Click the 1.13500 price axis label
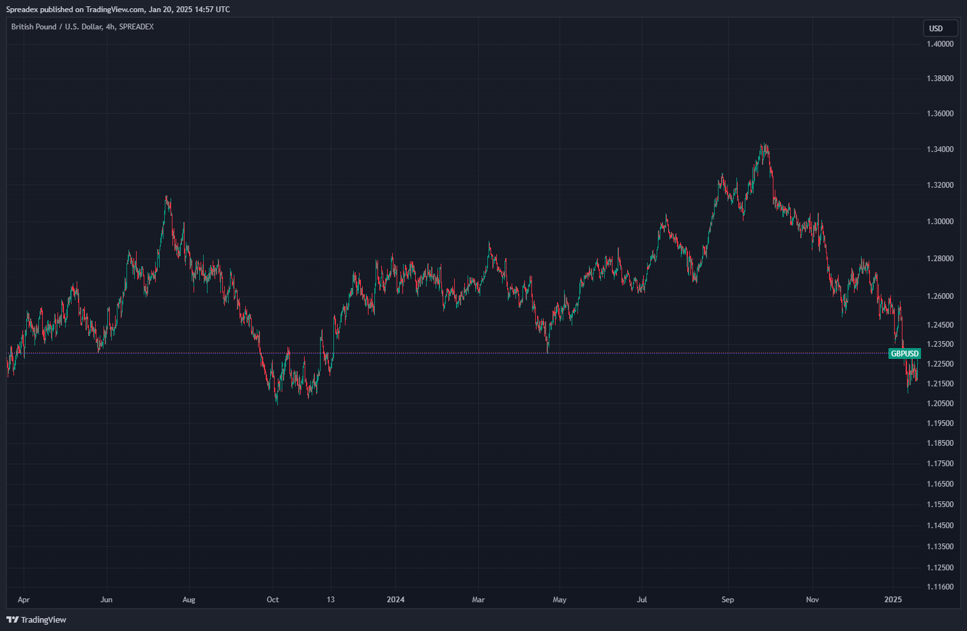 pyautogui.click(x=940, y=547)
